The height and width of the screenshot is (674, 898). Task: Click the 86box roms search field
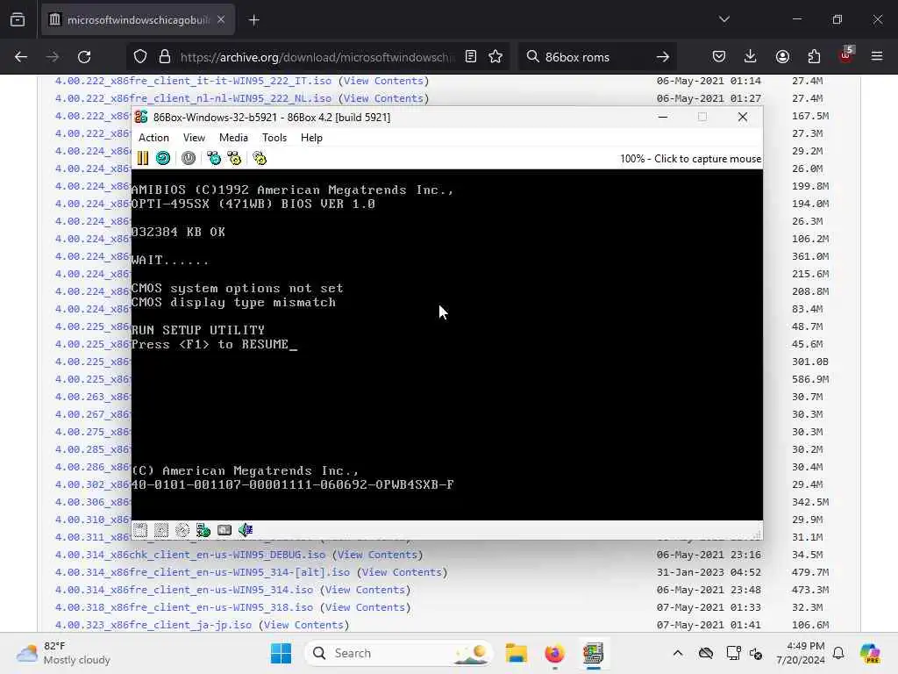click(595, 57)
